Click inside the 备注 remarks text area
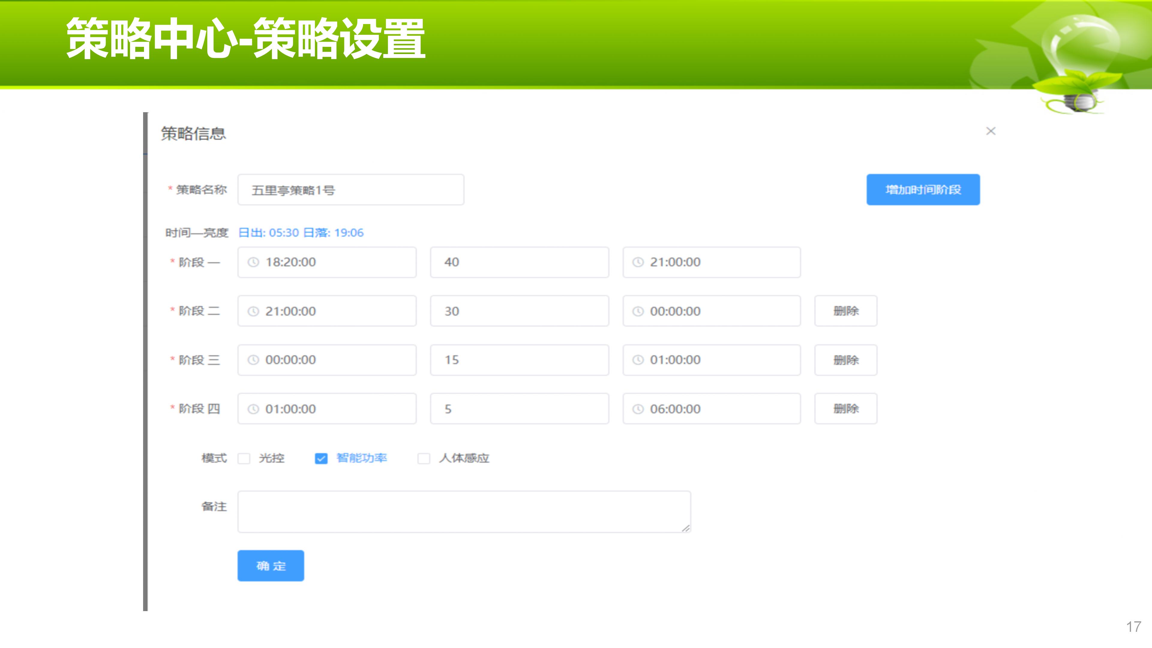1152x648 pixels. (464, 511)
